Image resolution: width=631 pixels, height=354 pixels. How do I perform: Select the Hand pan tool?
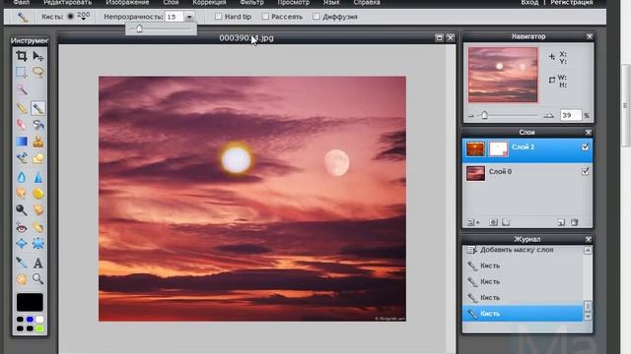[x=22, y=279]
